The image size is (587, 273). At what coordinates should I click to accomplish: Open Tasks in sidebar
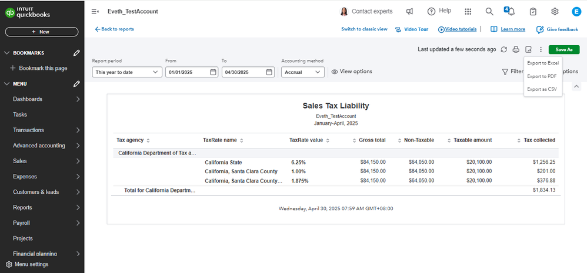coord(20,114)
